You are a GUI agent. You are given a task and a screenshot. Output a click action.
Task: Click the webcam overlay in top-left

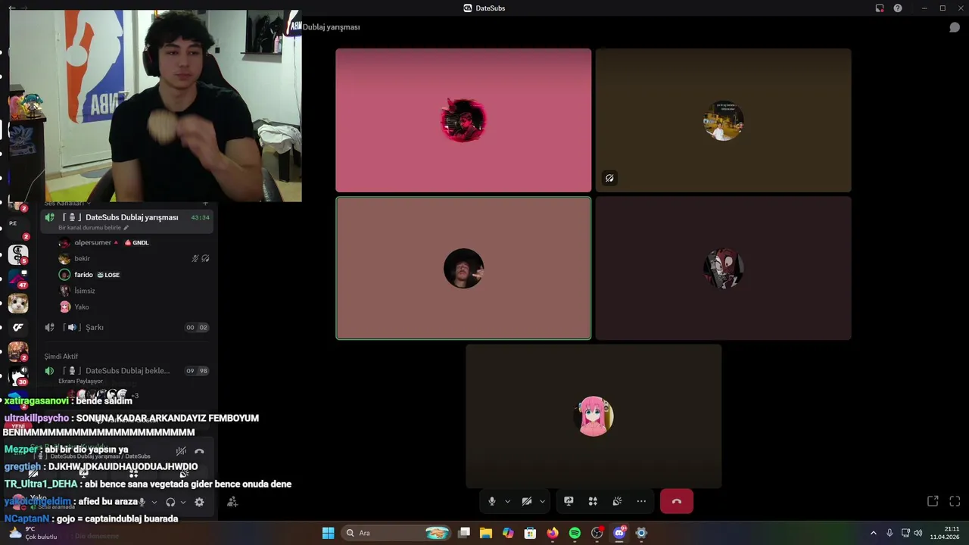pyautogui.click(x=155, y=106)
